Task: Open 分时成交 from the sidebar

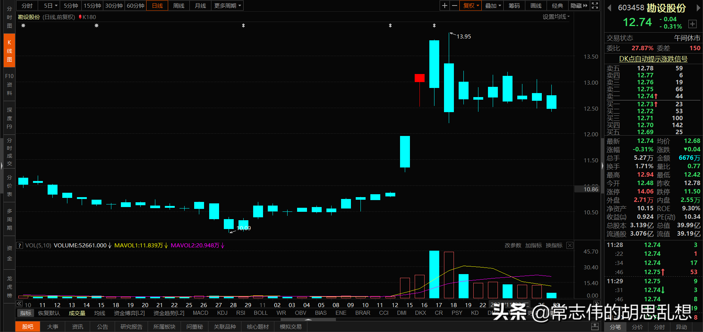Action: [10, 152]
